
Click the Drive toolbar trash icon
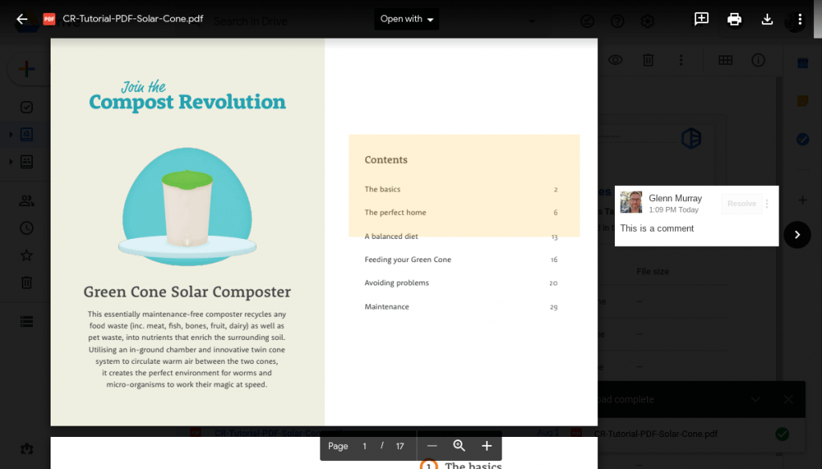648,60
